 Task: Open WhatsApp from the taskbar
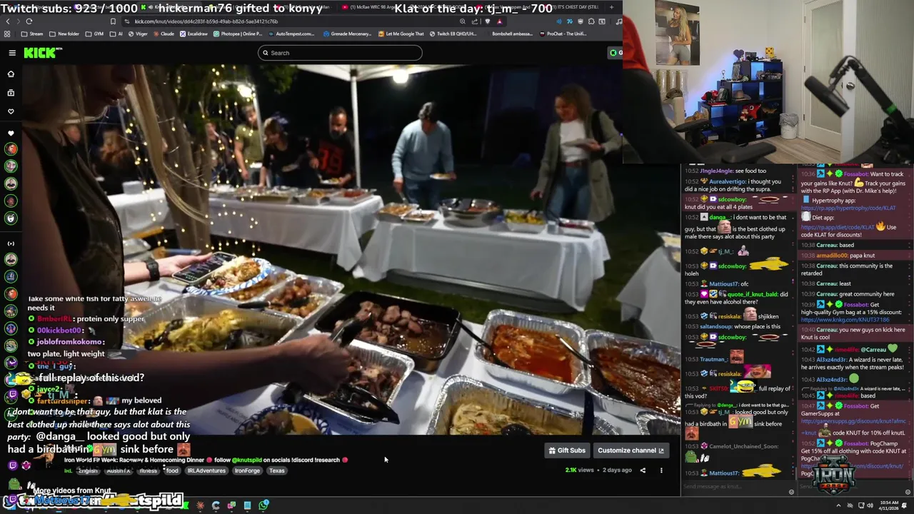263,505
